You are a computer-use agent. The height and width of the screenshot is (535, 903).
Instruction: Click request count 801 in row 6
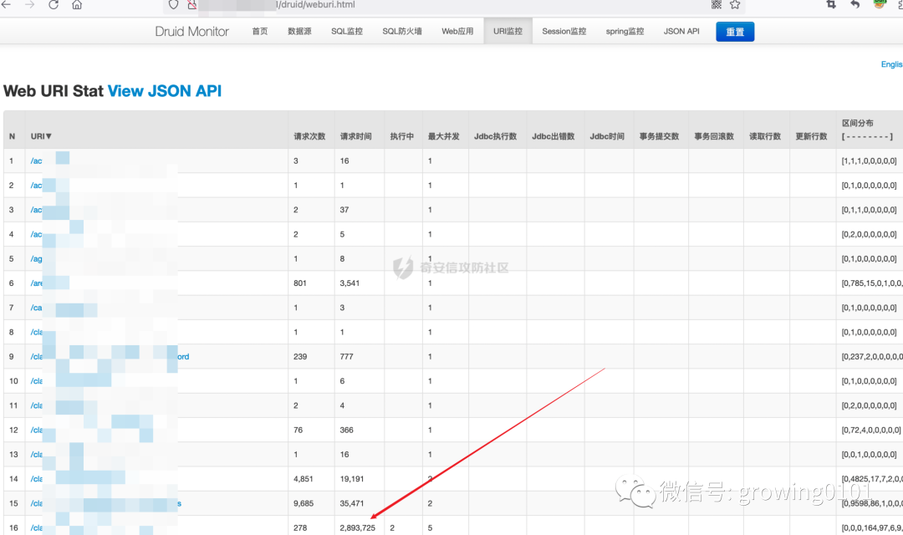pyautogui.click(x=300, y=283)
